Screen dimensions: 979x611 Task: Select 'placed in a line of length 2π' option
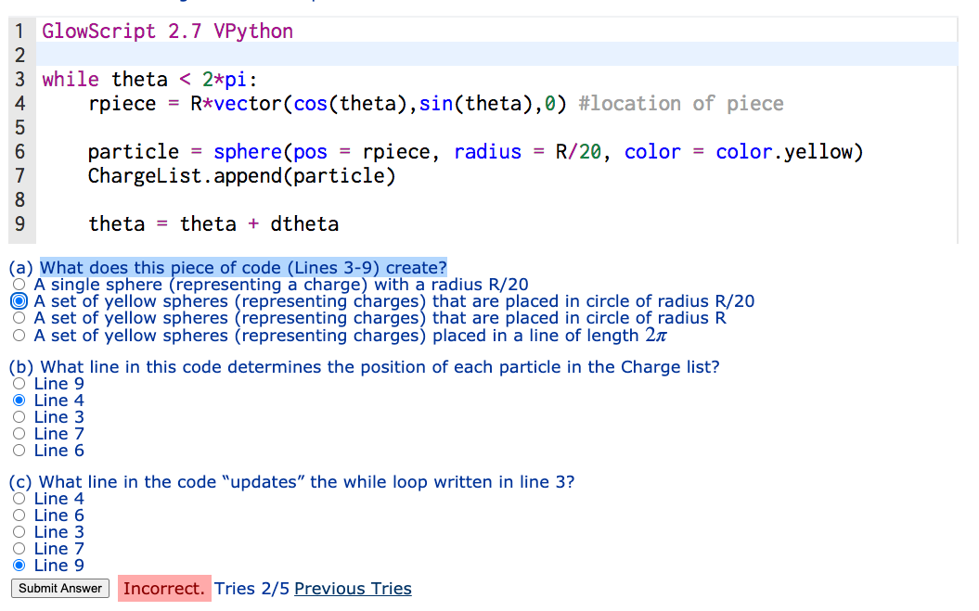pyautogui.click(x=19, y=335)
